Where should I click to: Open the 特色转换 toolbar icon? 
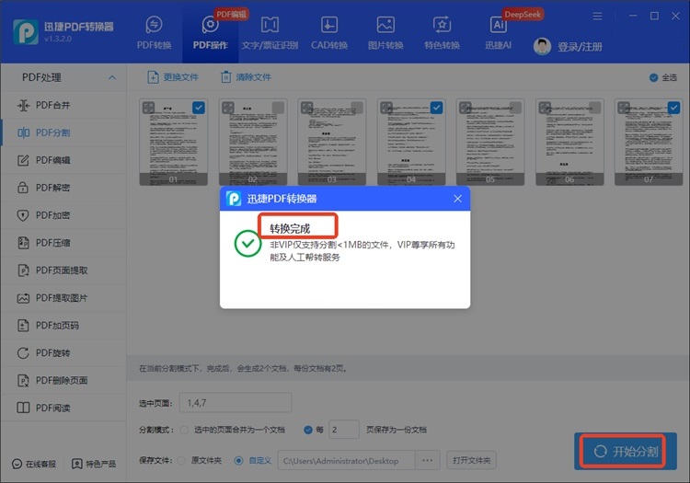[442, 31]
